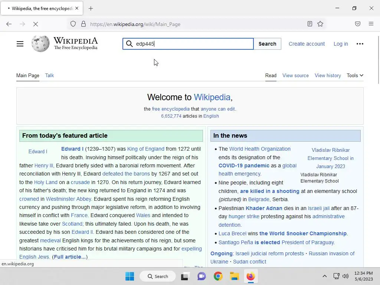Open the Edward I featured article link
This screenshot has width=380, height=285.
(x=72, y=149)
